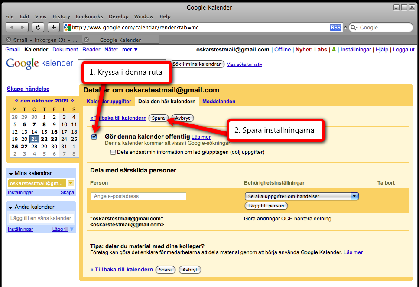Open the oskarstestmail calendar options arrow
The height and width of the screenshot is (287, 419).
pos(71,183)
